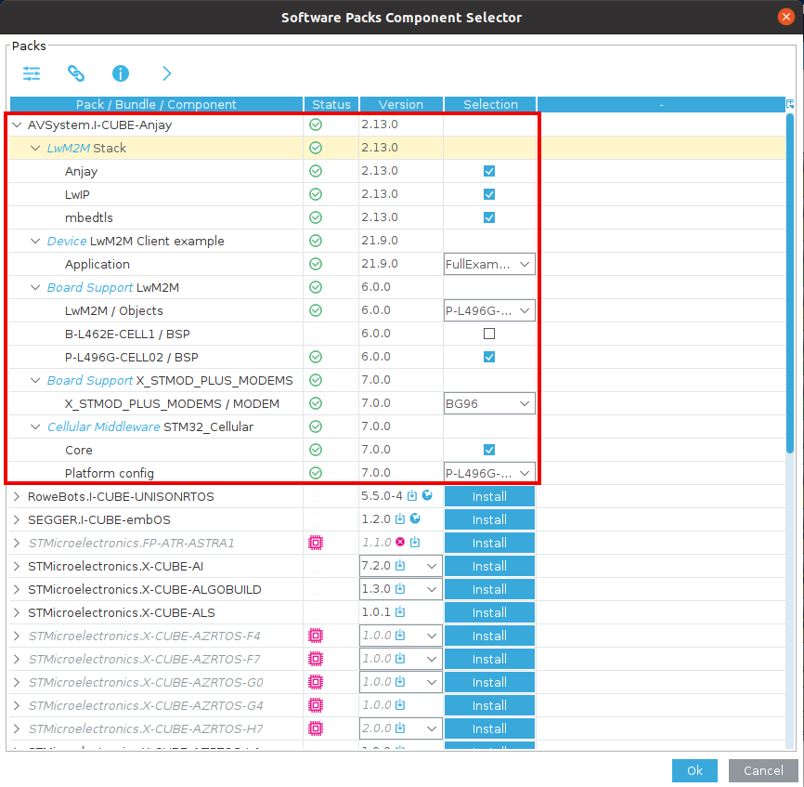Uncheck the LwIP component checkbox
The image size is (804, 787).
click(489, 194)
